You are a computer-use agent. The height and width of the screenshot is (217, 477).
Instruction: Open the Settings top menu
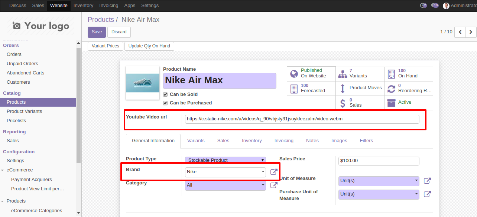tap(150, 6)
